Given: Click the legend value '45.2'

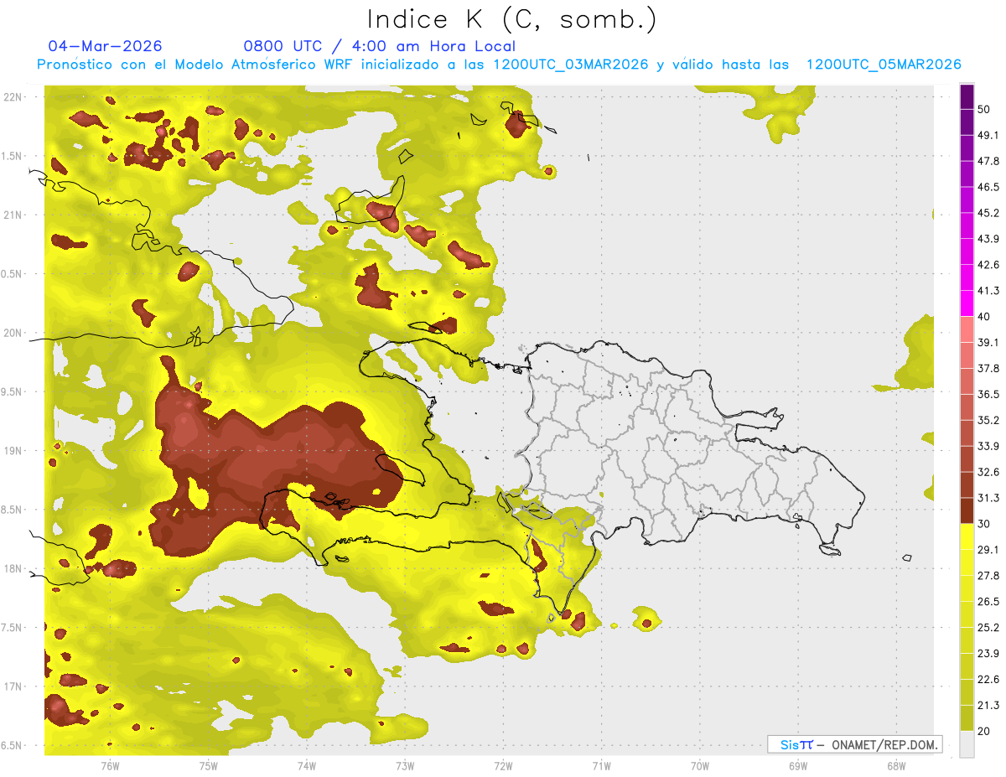Looking at the screenshot, I should (x=988, y=214).
